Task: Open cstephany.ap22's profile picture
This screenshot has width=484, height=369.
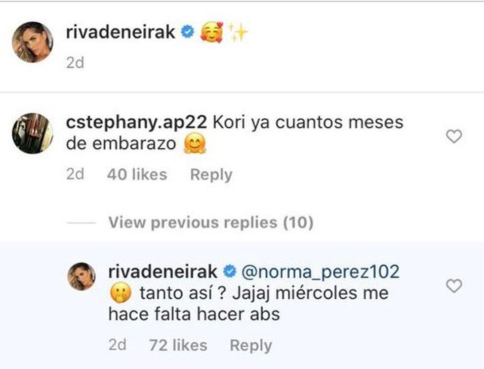Action: tap(32, 133)
